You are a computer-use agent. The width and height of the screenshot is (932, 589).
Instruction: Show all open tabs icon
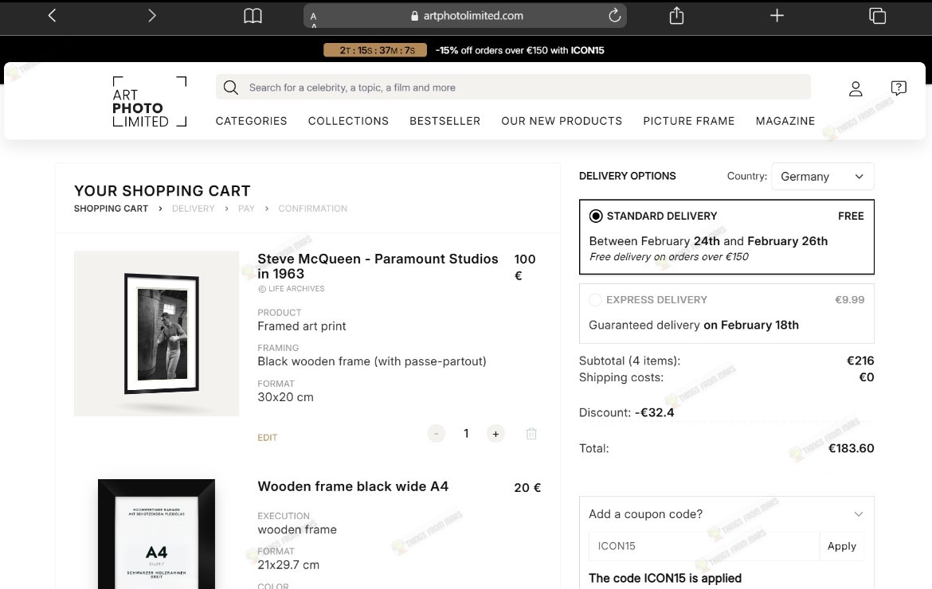(x=877, y=16)
